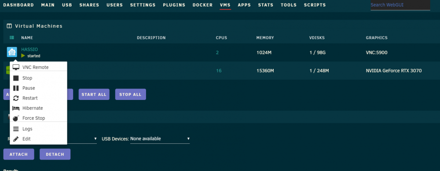The image size is (440, 171).
Task: Select Hibernate in the HASSIO menu
Action: click(38, 108)
